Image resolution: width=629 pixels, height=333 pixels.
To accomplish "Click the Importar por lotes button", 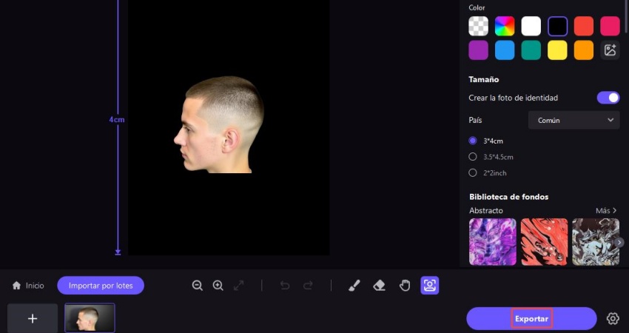I will (x=101, y=286).
